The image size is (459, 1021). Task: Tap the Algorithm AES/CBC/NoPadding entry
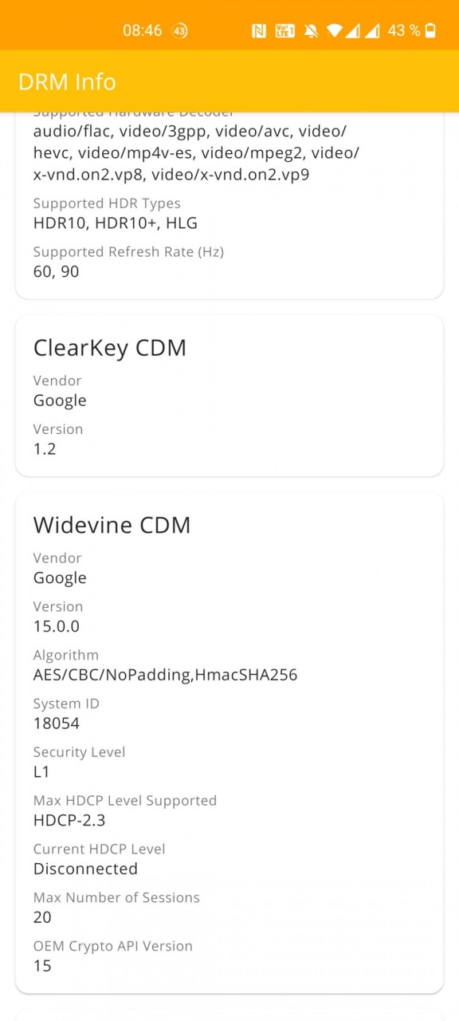tap(166, 665)
